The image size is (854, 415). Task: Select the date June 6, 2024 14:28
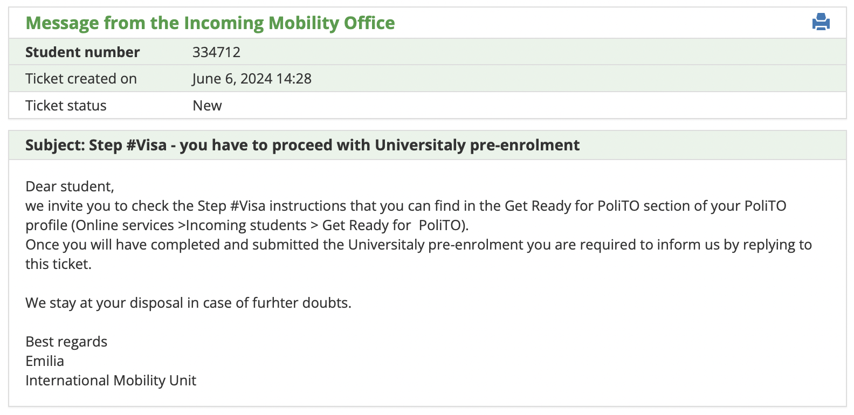(252, 79)
